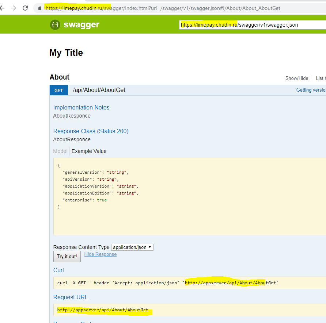The width and height of the screenshot is (326, 323).
Task: Click the GET method badge
Action: point(59,90)
